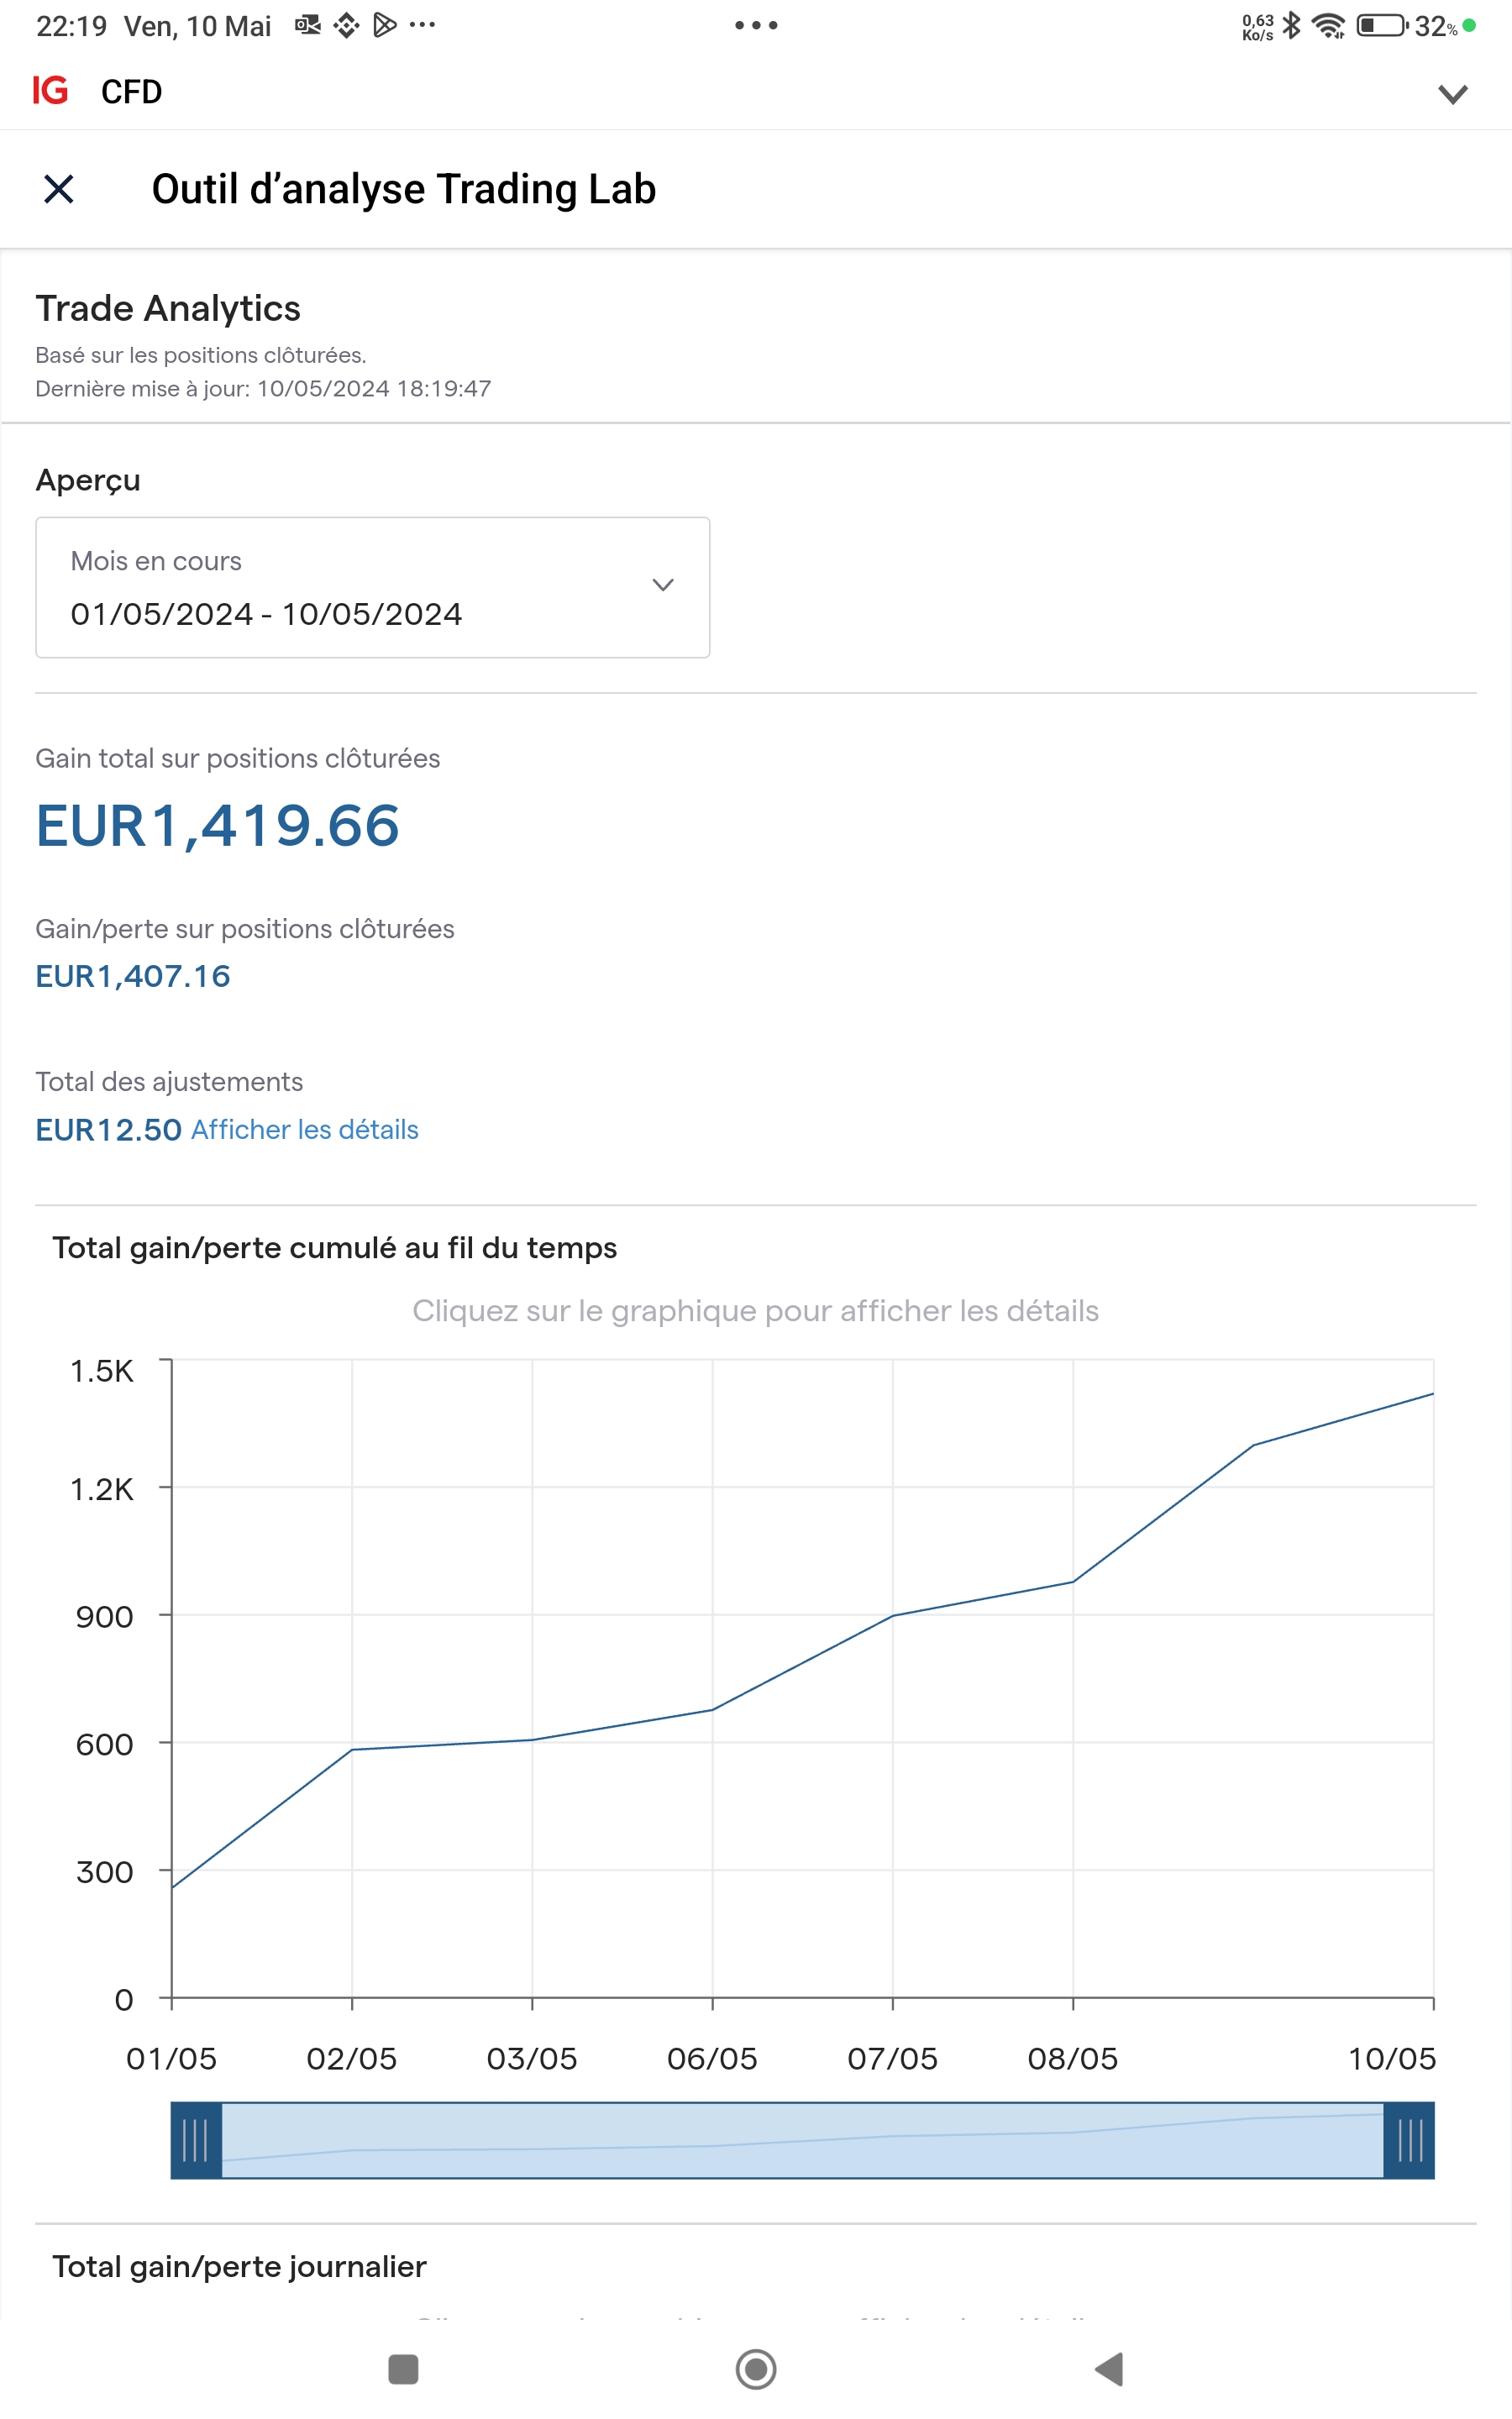Click the right range slider handle

(x=1409, y=2140)
